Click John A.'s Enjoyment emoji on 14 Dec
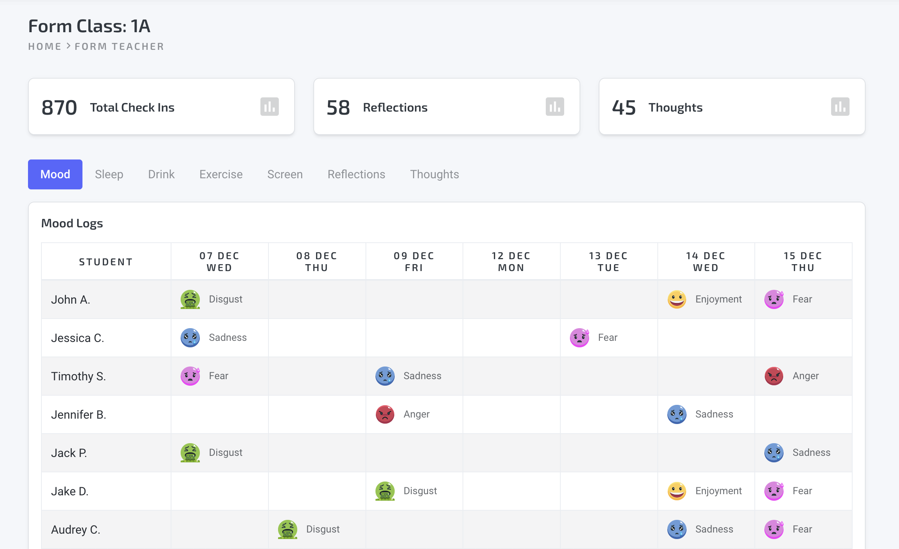The image size is (899, 549). click(677, 299)
